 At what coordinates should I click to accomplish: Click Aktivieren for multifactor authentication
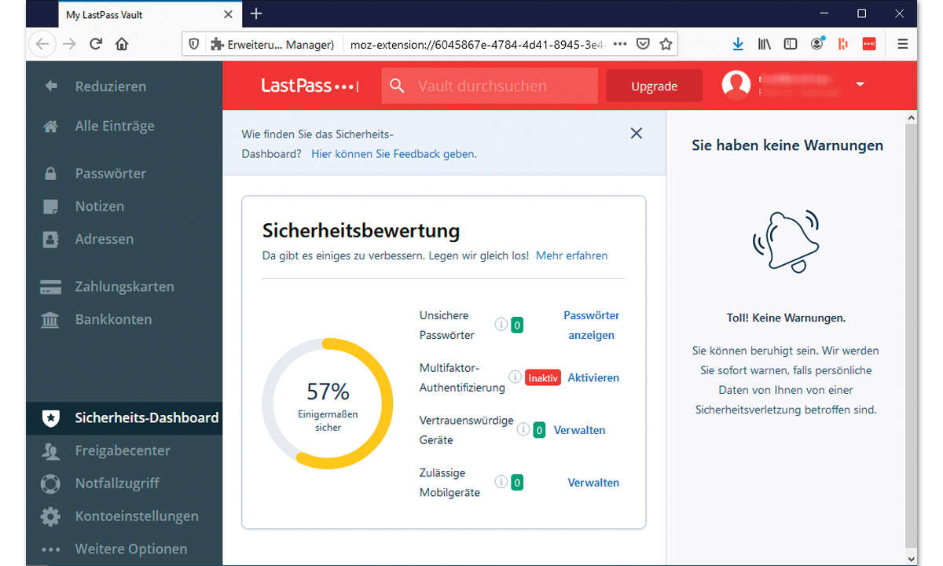593,377
